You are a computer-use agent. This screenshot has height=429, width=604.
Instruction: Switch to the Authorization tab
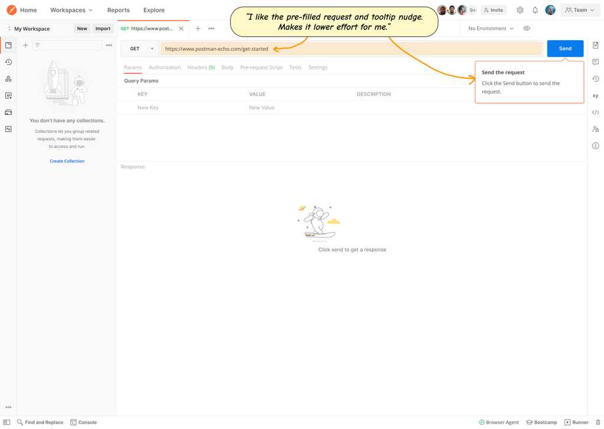(x=165, y=67)
